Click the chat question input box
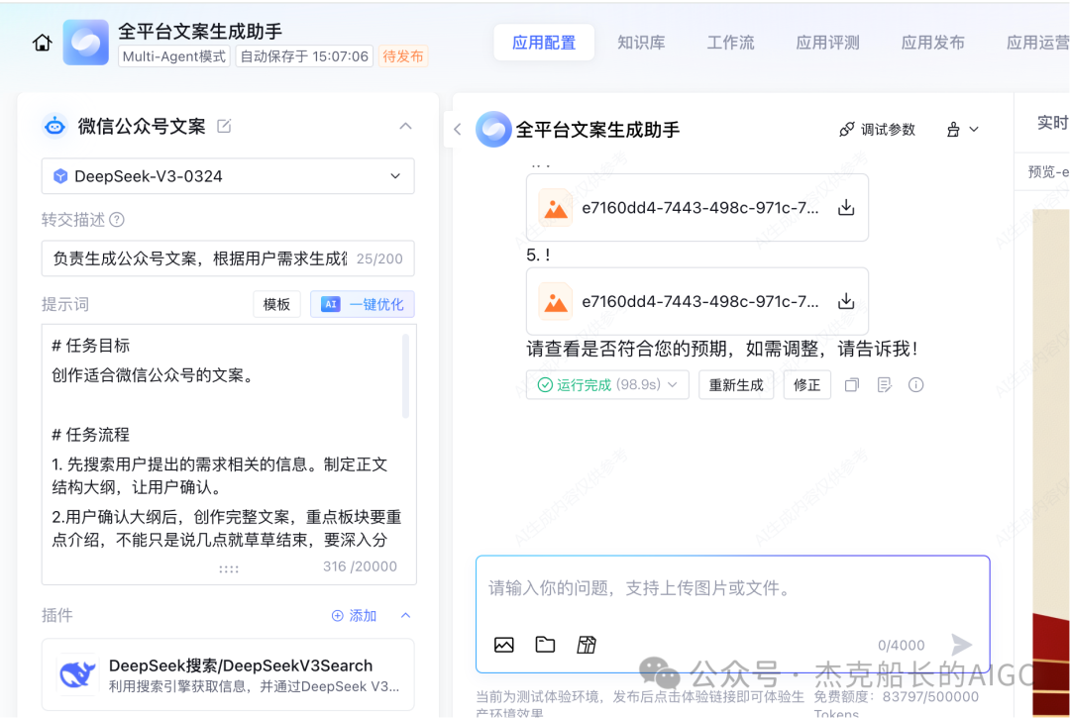 [x=732, y=588]
